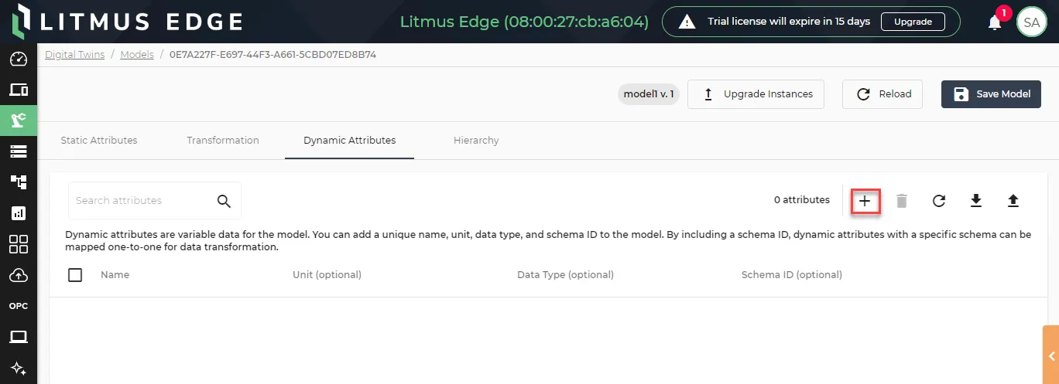The height and width of the screenshot is (384, 1059).
Task: Expand the orange side panel chevron
Action: [x=1051, y=356]
